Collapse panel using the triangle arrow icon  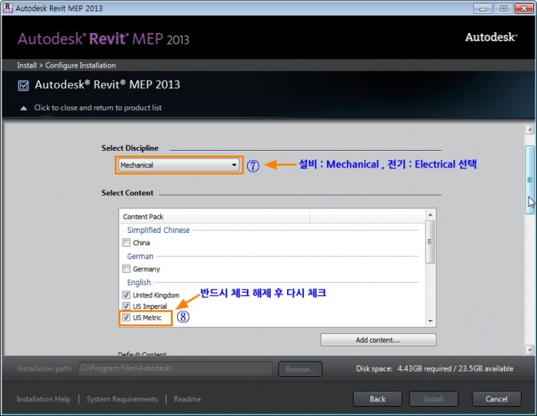[x=24, y=108]
